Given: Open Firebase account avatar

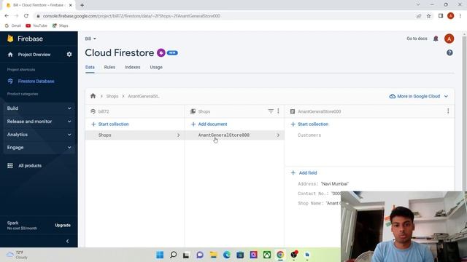Looking at the screenshot, I should click(x=449, y=39).
